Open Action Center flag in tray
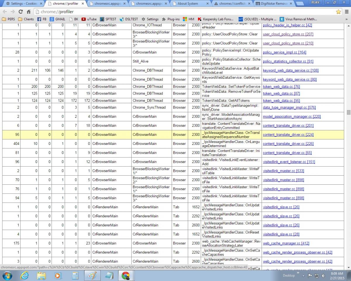The width and height of the screenshot is (351, 281). 310,276
